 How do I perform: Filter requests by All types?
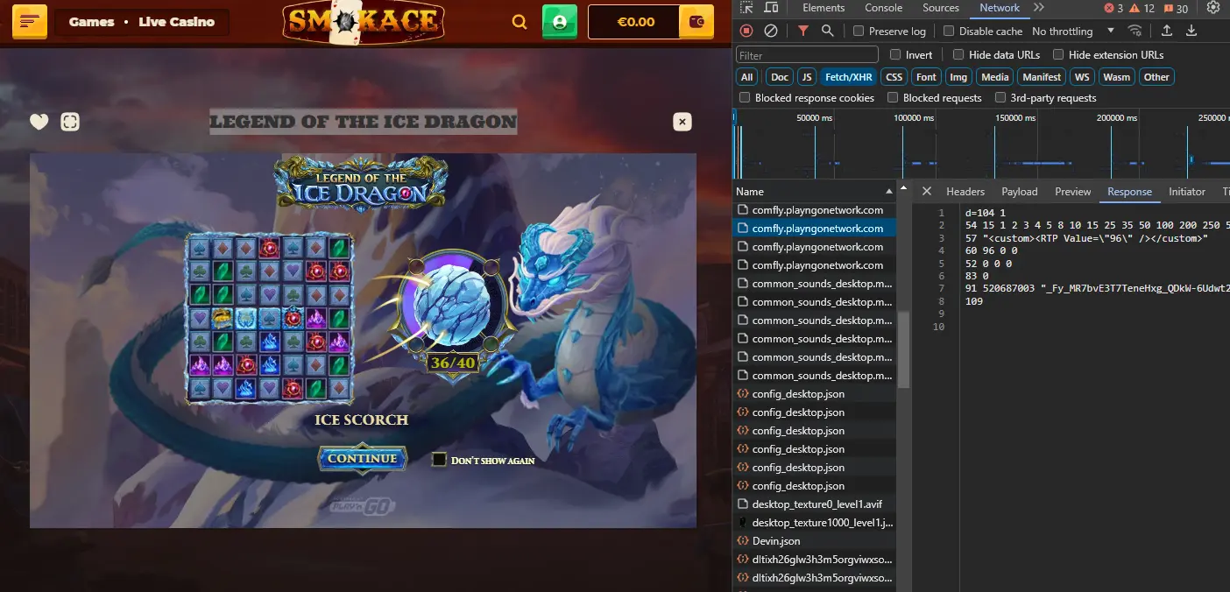(747, 77)
